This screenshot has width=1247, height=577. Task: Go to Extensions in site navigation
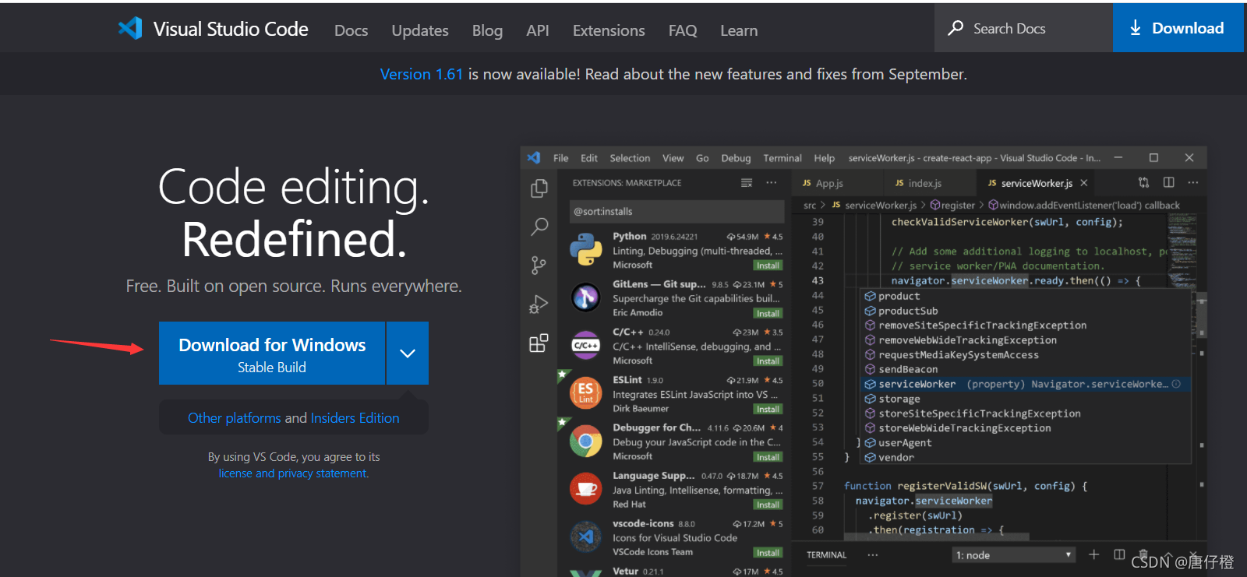(x=609, y=30)
